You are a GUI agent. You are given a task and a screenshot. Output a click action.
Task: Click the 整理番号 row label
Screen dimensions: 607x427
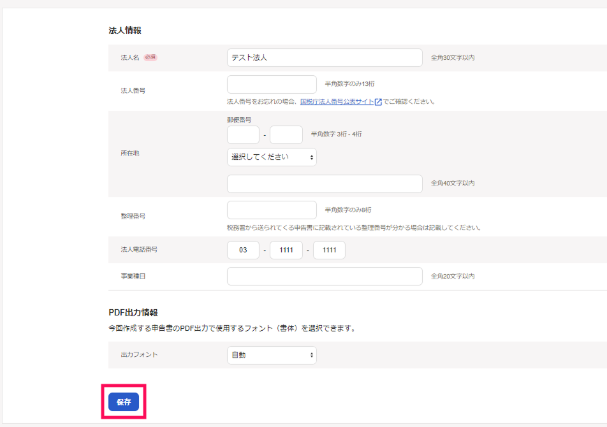(133, 216)
